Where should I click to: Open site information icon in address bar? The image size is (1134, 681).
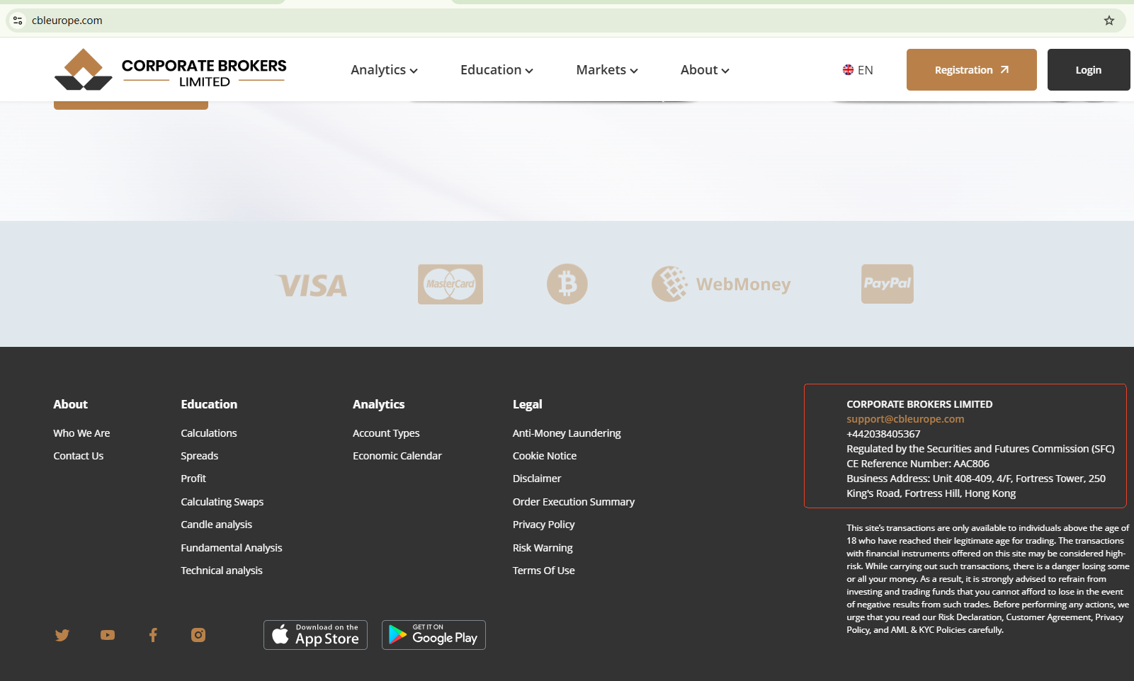click(18, 21)
